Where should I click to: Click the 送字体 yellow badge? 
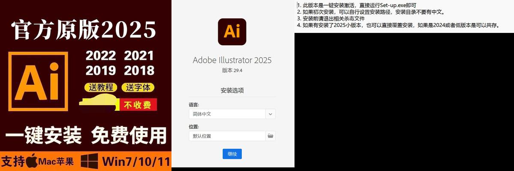pos(138,87)
